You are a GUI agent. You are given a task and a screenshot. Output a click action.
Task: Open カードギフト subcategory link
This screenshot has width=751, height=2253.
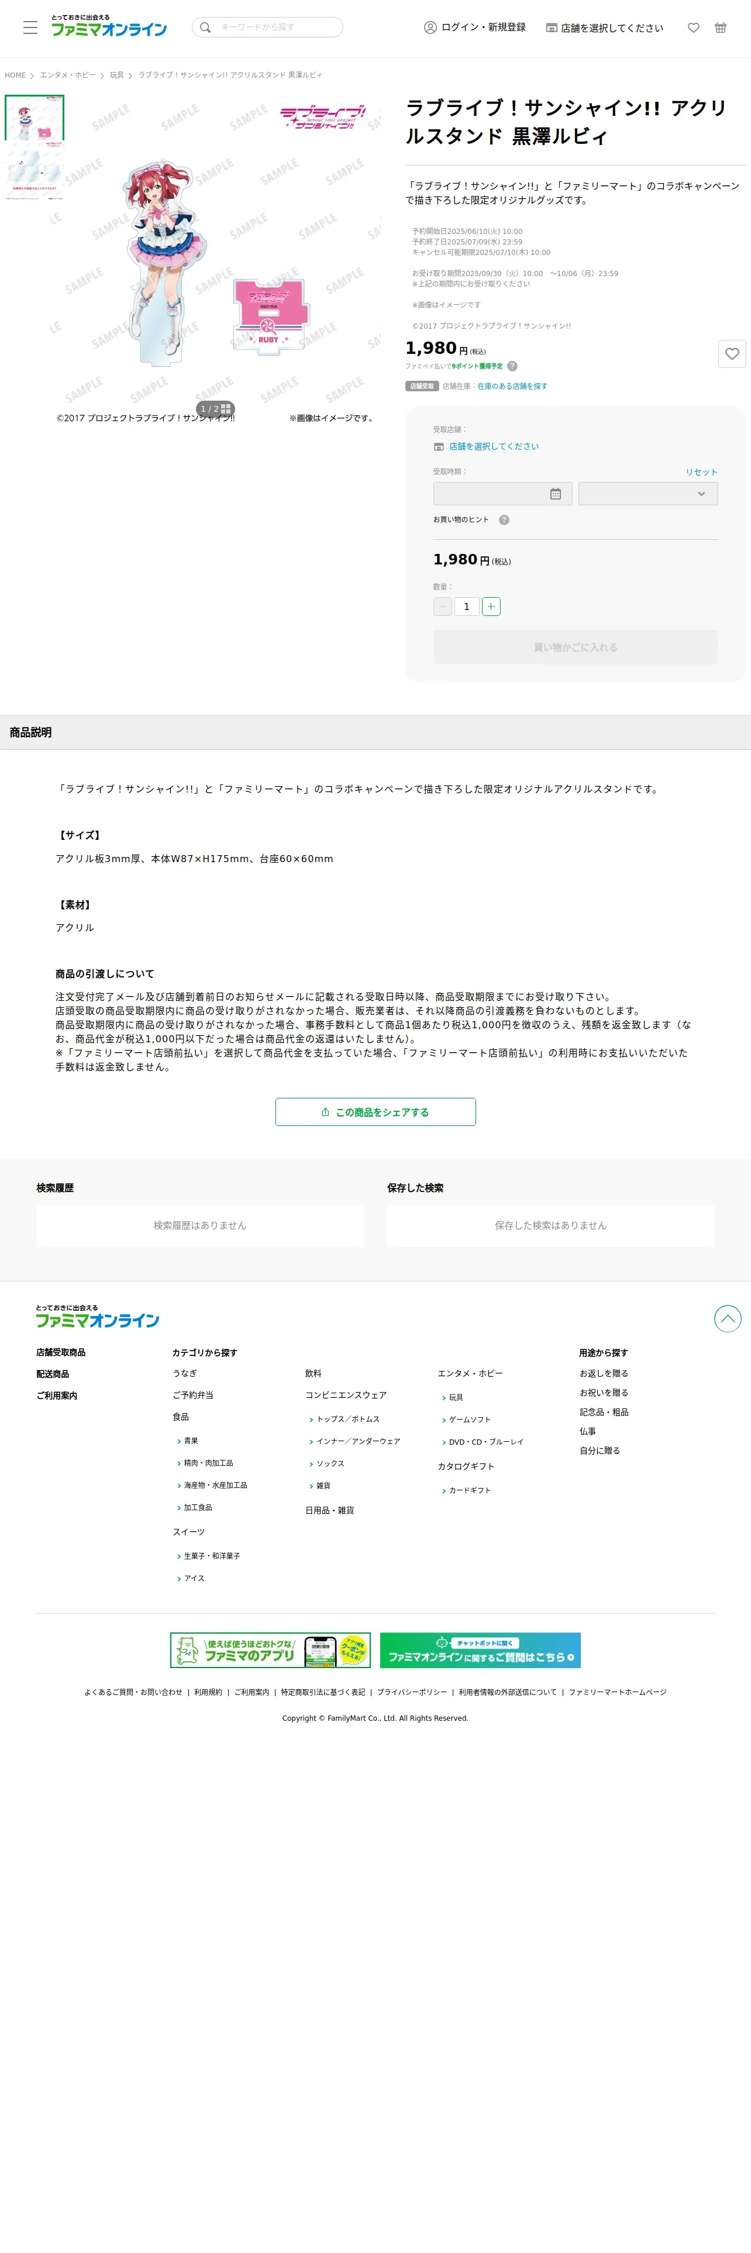(x=470, y=1490)
